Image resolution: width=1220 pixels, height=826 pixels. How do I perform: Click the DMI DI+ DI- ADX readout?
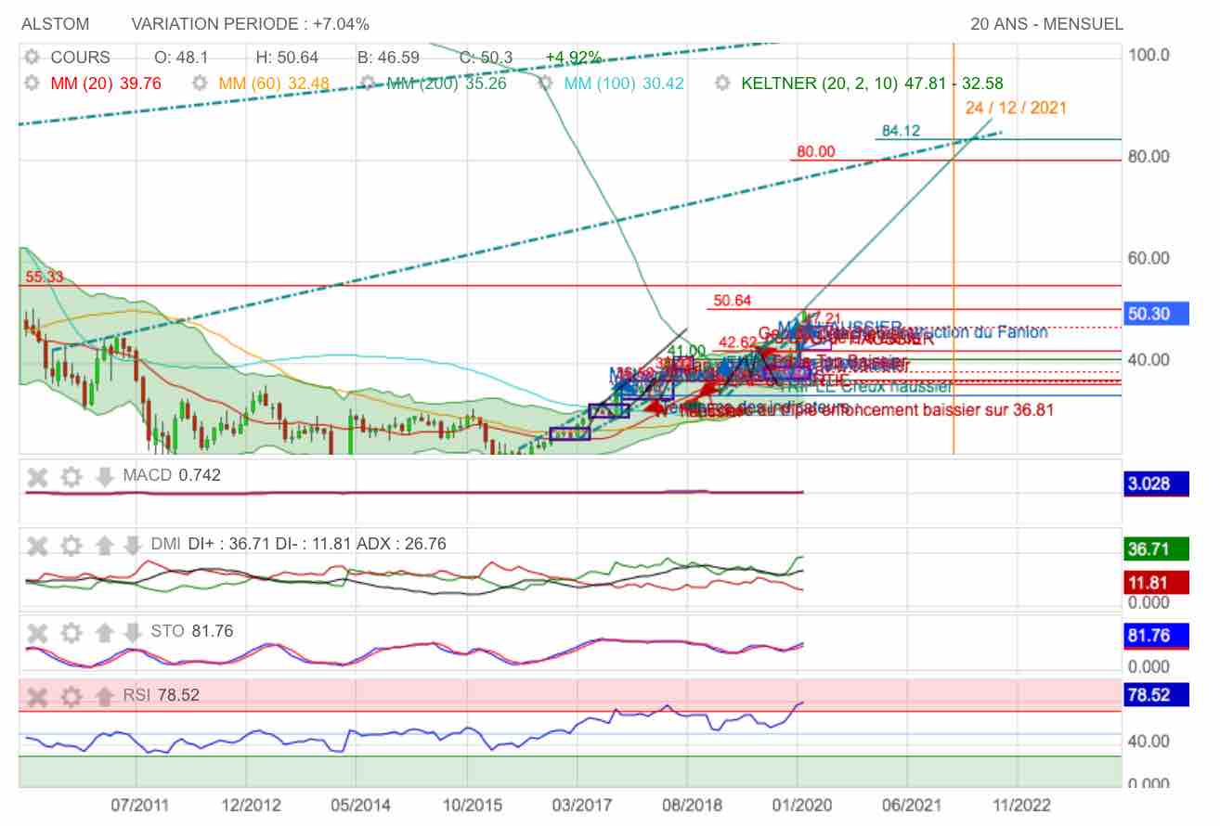[x=298, y=544]
